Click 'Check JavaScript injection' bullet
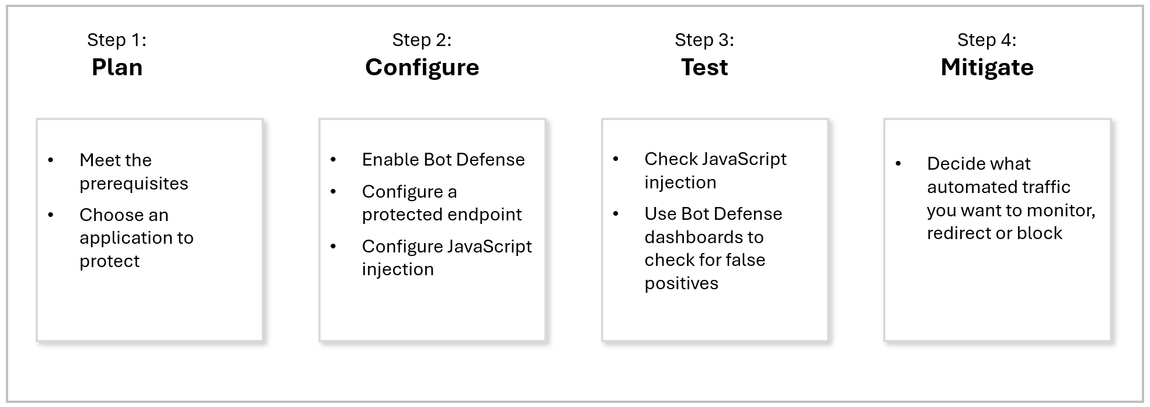1150x407 pixels. coord(715,171)
